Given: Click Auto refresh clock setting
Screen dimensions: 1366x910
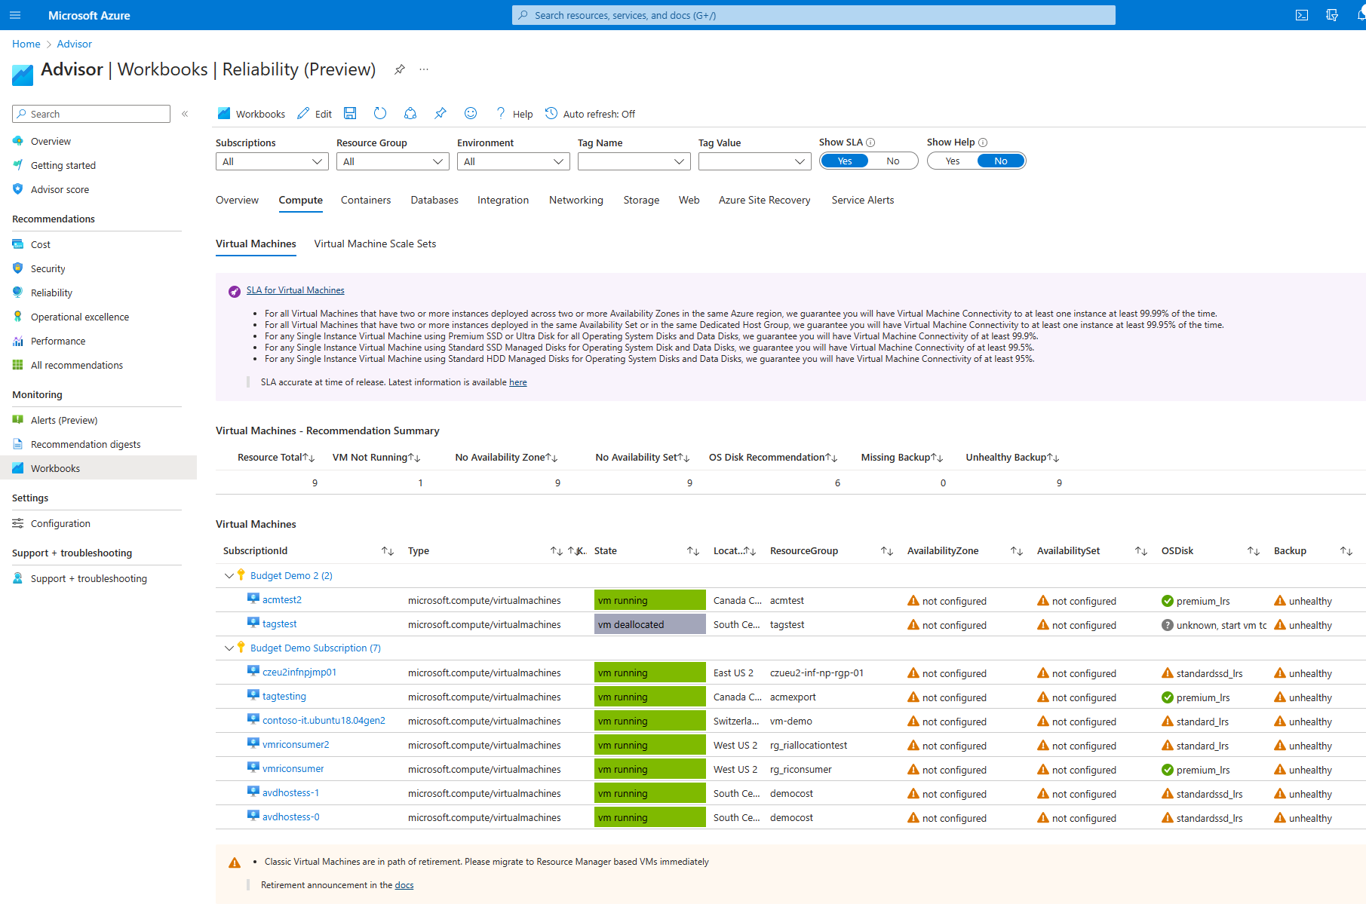Looking at the screenshot, I should pyautogui.click(x=590, y=114).
